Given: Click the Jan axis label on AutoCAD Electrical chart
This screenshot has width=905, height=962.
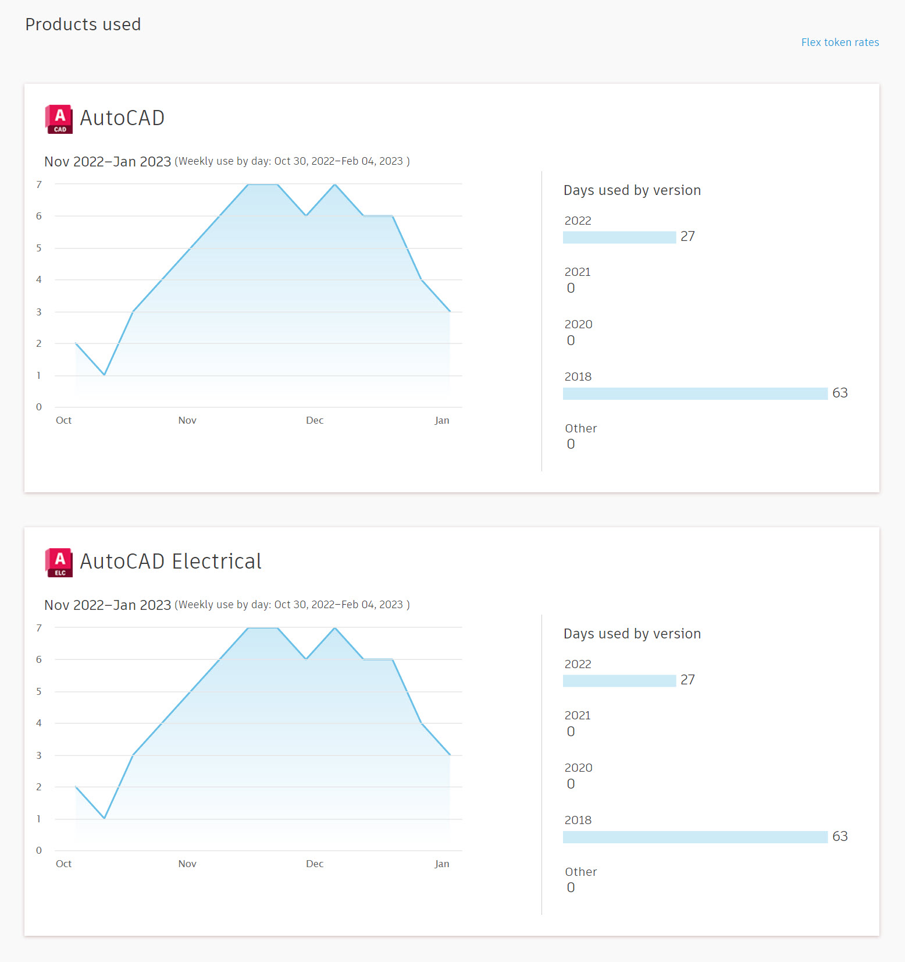Looking at the screenshot, I should tap(442, 864).
